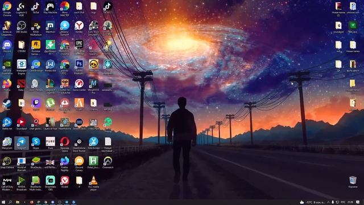Open the Hearthstone shortcut icon

click(x=64, y=124)
